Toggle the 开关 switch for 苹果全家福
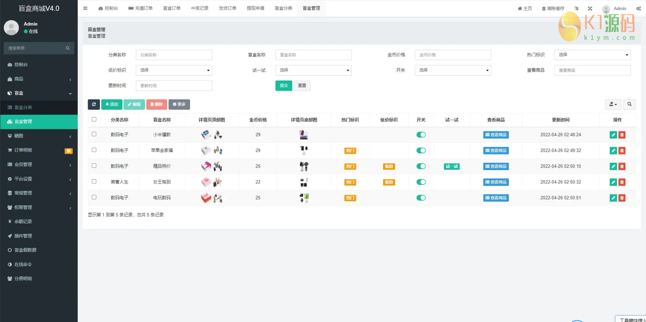Image resolution: width=646 pixels, height=322 pixels. pos(421,151)
